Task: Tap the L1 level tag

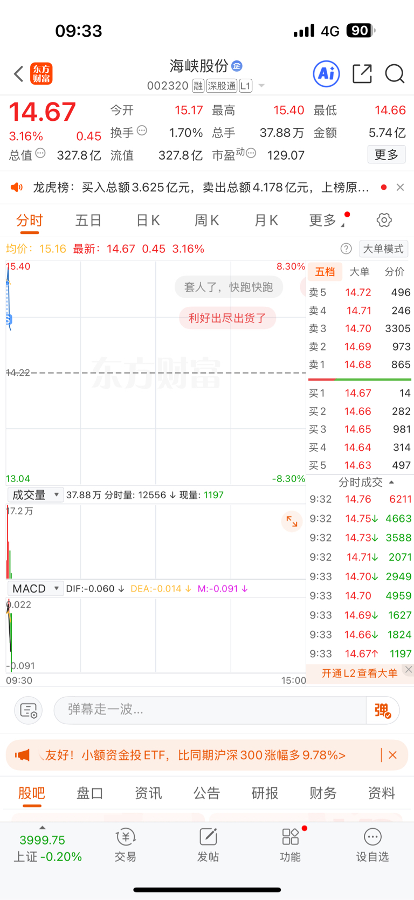Action: (x=245, y=86)
